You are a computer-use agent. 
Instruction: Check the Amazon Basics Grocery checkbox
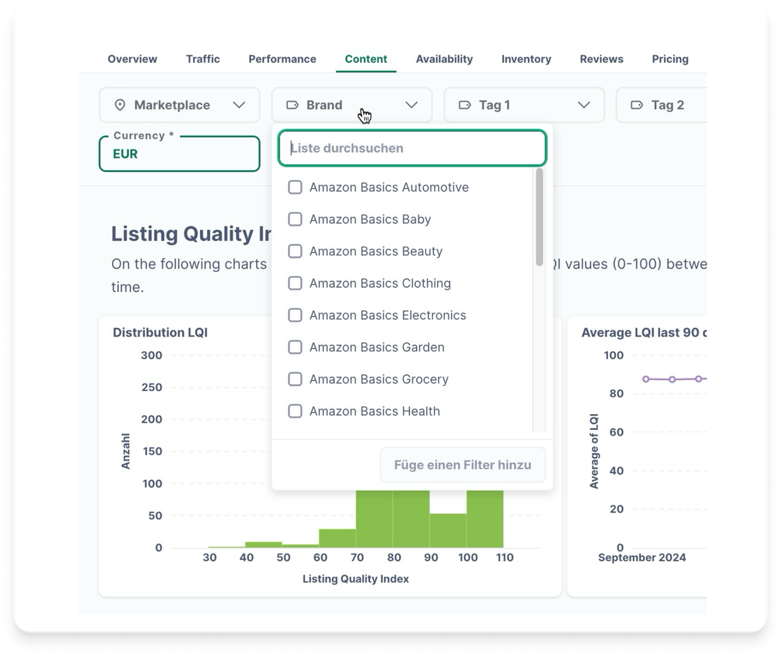tap(296, 379)
